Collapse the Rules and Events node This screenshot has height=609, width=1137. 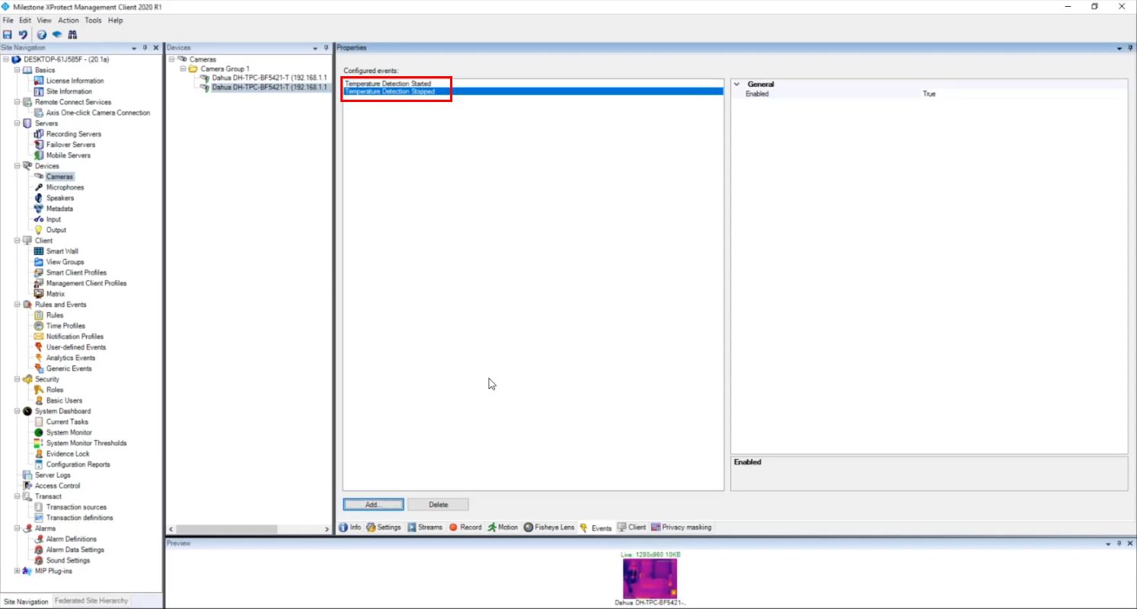[18, 304]
